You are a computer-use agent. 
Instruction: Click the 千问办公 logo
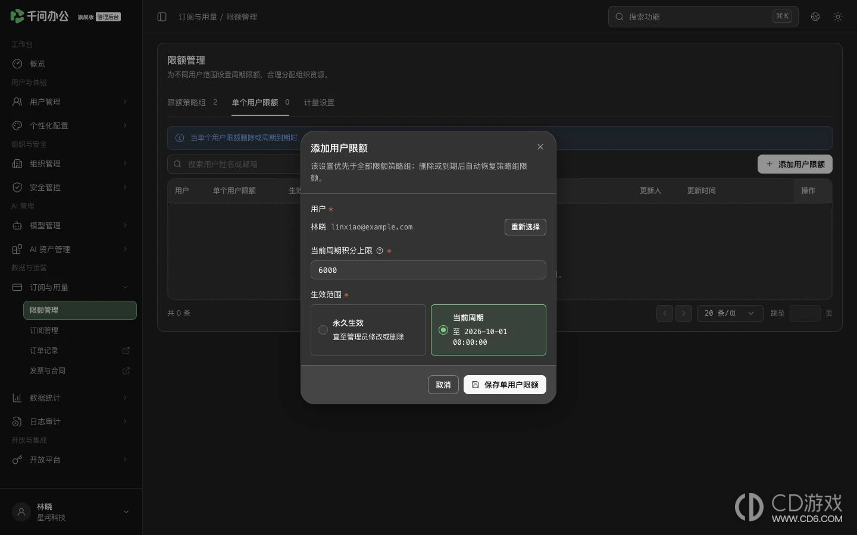pyautogui.click(x=39, y=16)
